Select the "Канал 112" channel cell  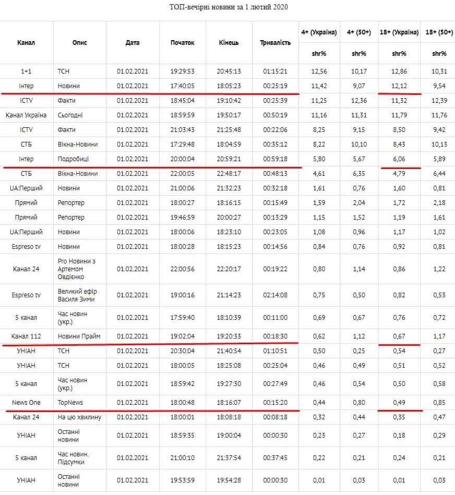pos(26,337)
